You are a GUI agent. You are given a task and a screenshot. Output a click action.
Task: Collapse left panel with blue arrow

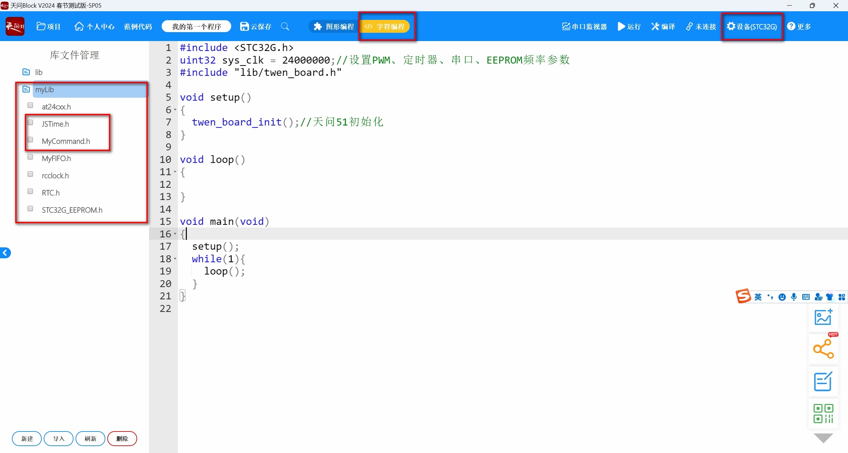(5, 253)
